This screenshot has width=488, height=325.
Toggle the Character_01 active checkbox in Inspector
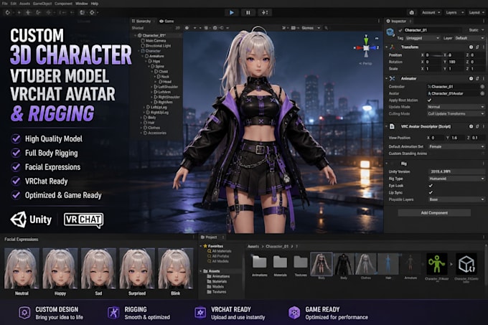click(400, 30)
